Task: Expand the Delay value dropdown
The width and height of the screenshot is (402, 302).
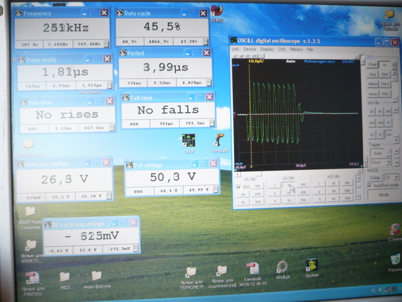Action: pos(395,178)
